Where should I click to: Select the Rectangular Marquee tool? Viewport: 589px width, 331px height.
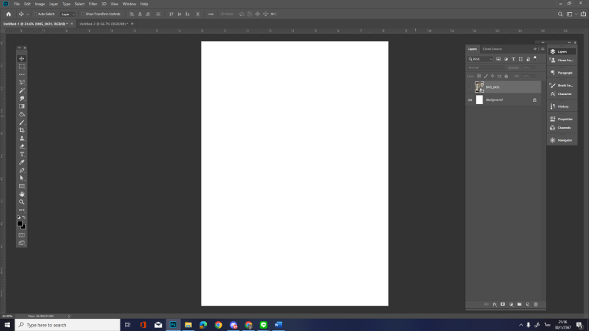(x=21, y=67)
